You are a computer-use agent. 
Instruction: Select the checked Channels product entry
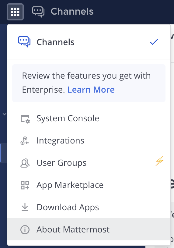(x=89, y=42)
